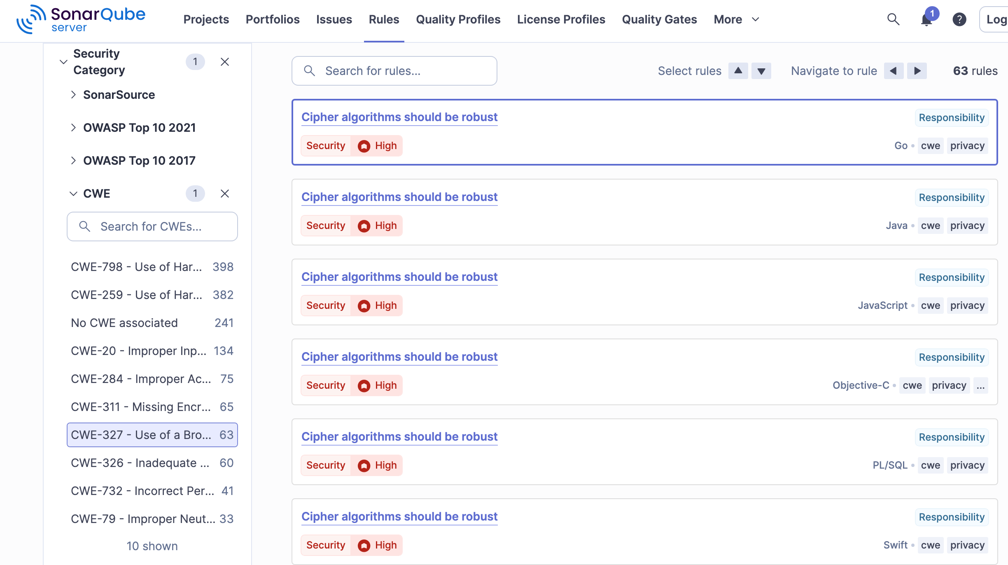Viewport: 1008px width, 565px height.
Task: Clear the Security Category filter
Action: click(x=225, y=62)
